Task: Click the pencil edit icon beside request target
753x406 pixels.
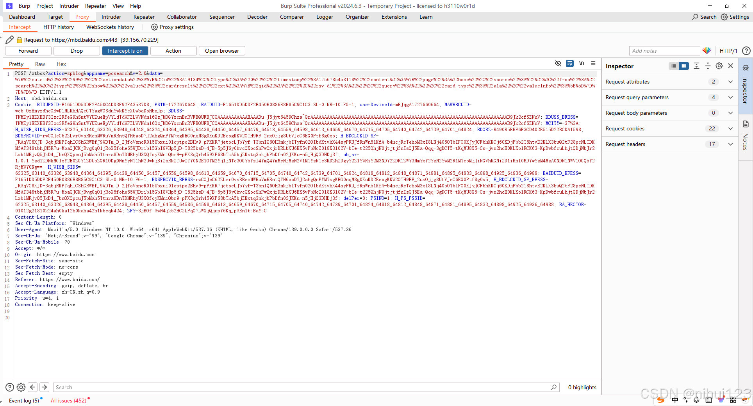Action: pyautogui.click(x=10, y=39)
